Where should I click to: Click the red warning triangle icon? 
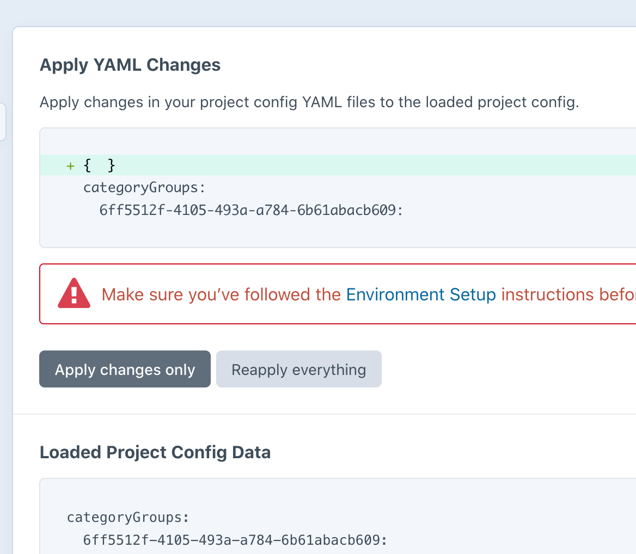click(74, 293)
